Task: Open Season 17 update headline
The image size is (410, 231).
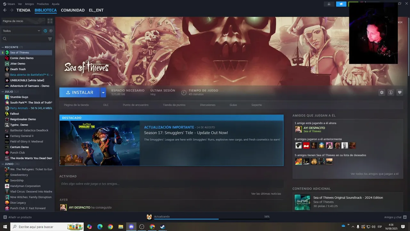Action: [x=186, y=133]
